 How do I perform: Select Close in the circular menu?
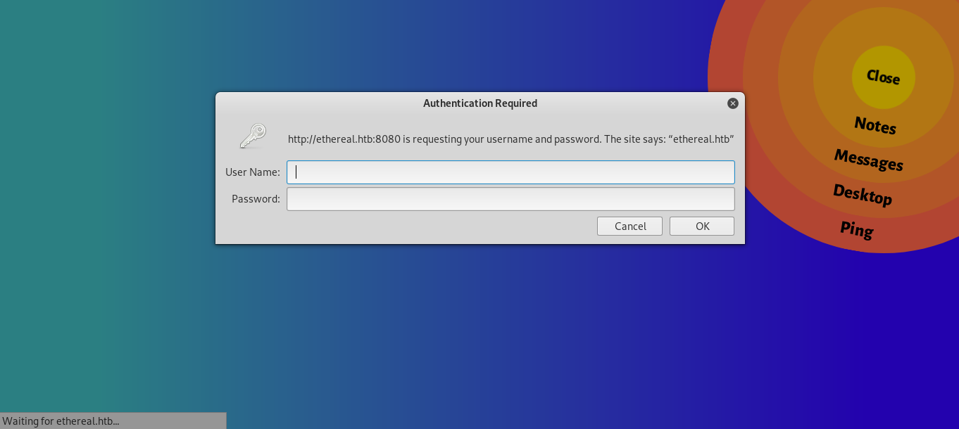coord(883,77)
